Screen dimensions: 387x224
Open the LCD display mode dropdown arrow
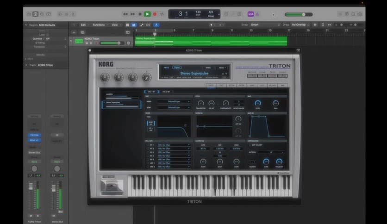pyautogui.click(x=218, y=14)
